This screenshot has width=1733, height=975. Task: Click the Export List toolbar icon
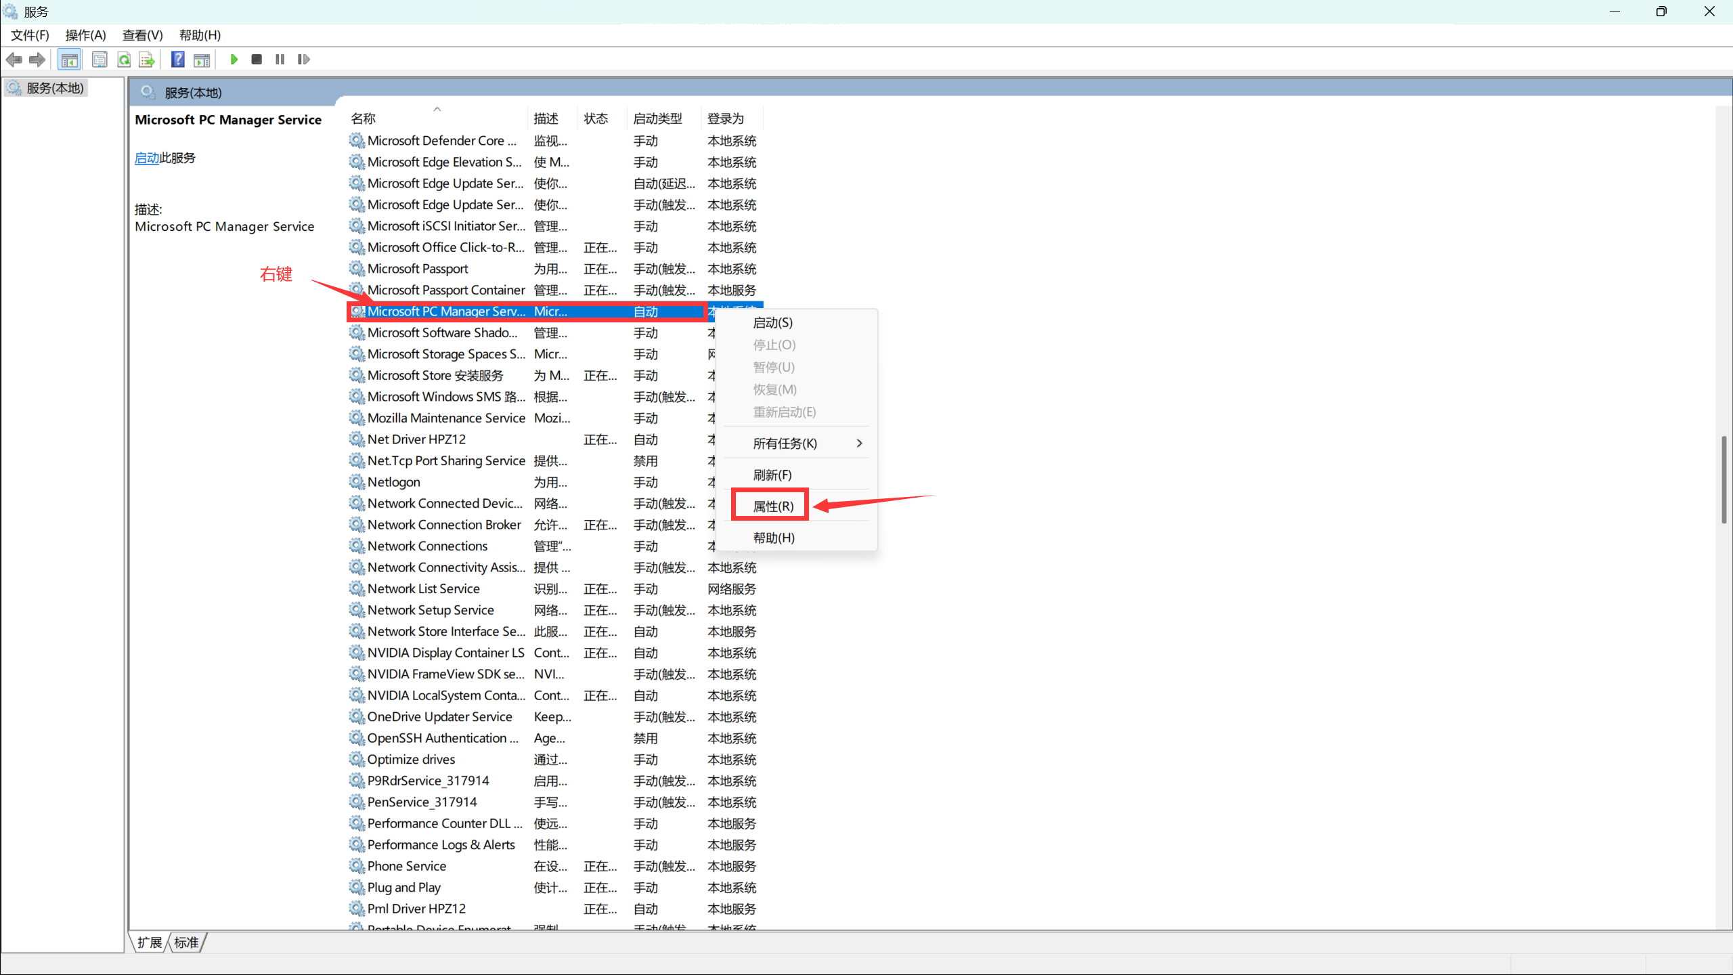tap(147, 60)
